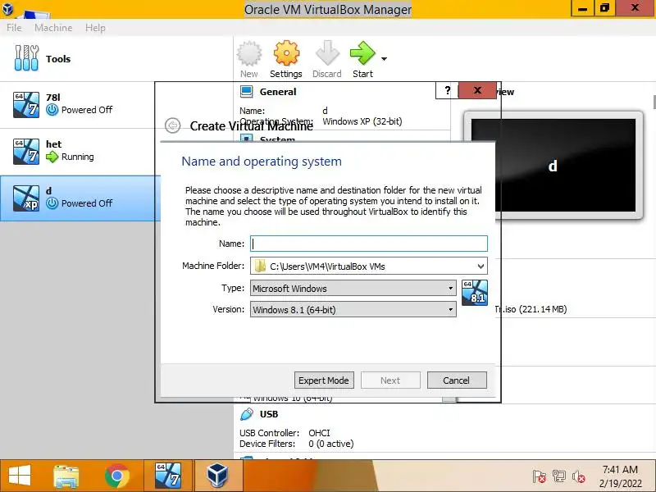The height and width of the screenshot is (492, 656).
Task: Click the Discard toolbar icon
Action: [x=327, y=53]
